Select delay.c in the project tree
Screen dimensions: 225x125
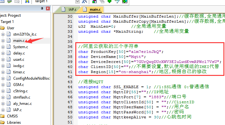pos(19,53)
